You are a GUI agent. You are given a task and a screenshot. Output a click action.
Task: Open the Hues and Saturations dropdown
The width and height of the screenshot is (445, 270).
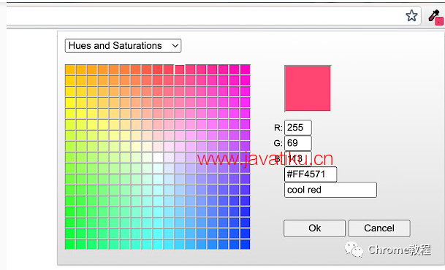pos(123,46)
